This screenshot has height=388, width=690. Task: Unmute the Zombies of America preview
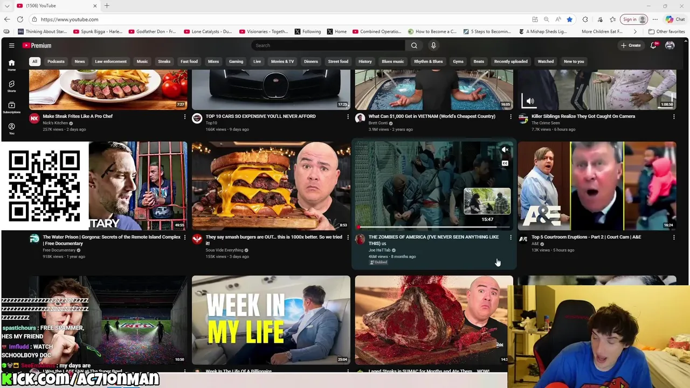coord(505,150)
